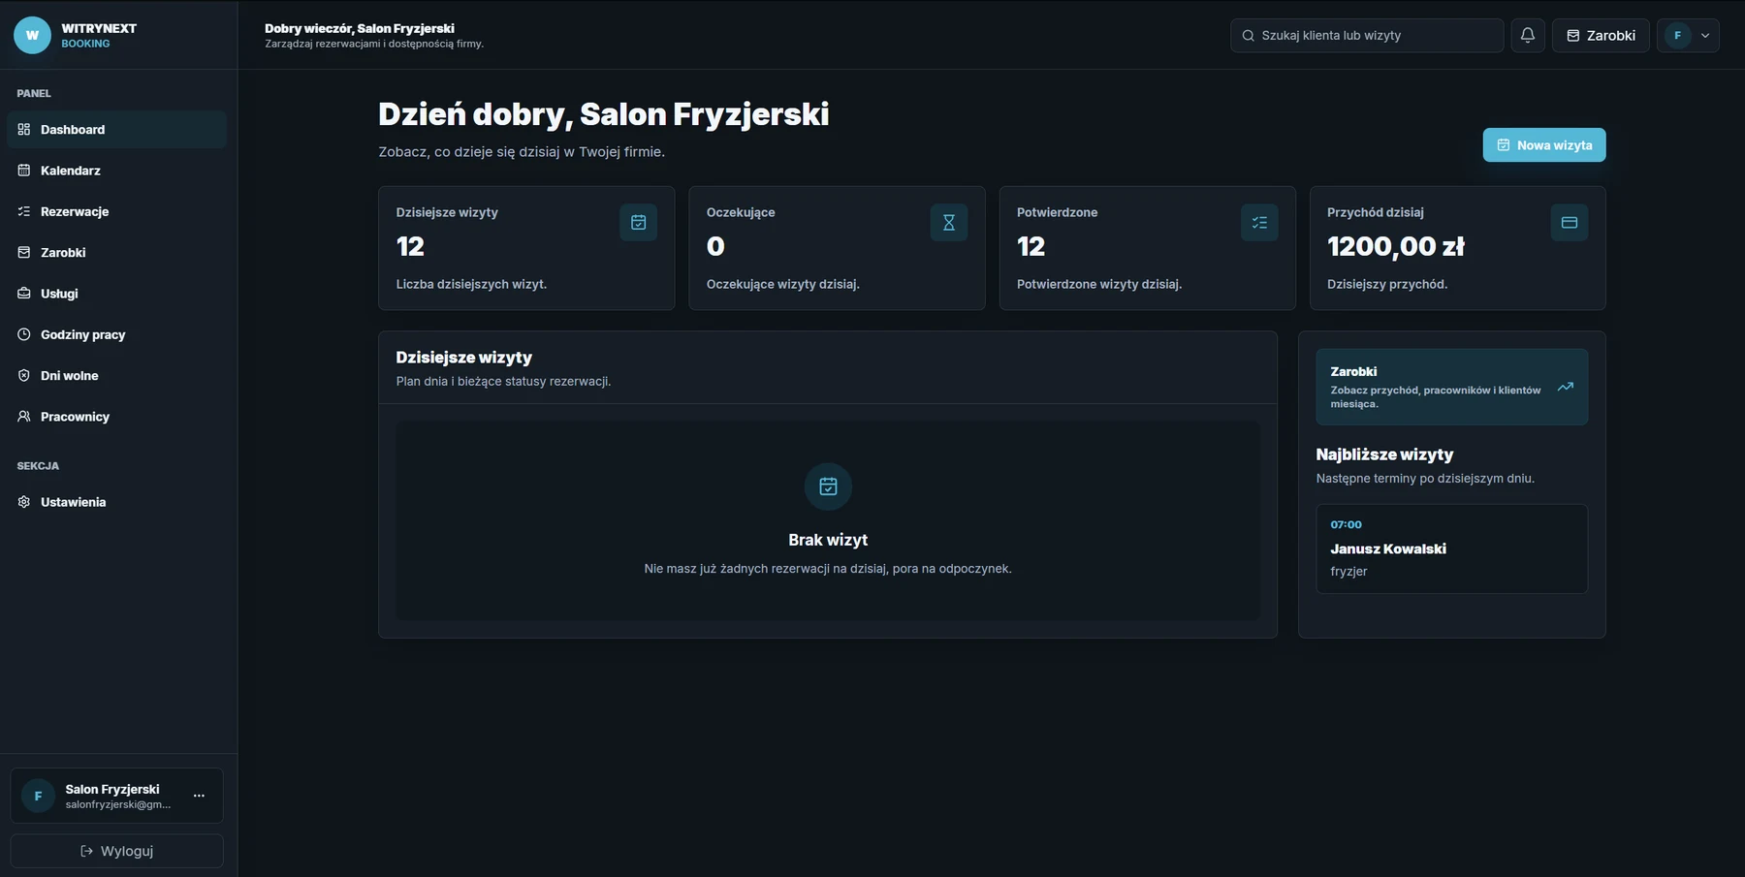
Task: Click the Pracownicy person icon
Action: tap(24, 417)
